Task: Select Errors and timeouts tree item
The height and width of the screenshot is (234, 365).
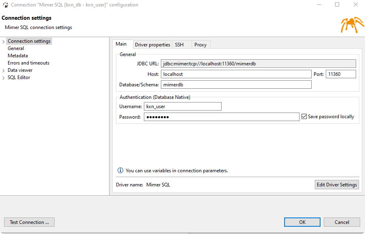Action: 28,63
